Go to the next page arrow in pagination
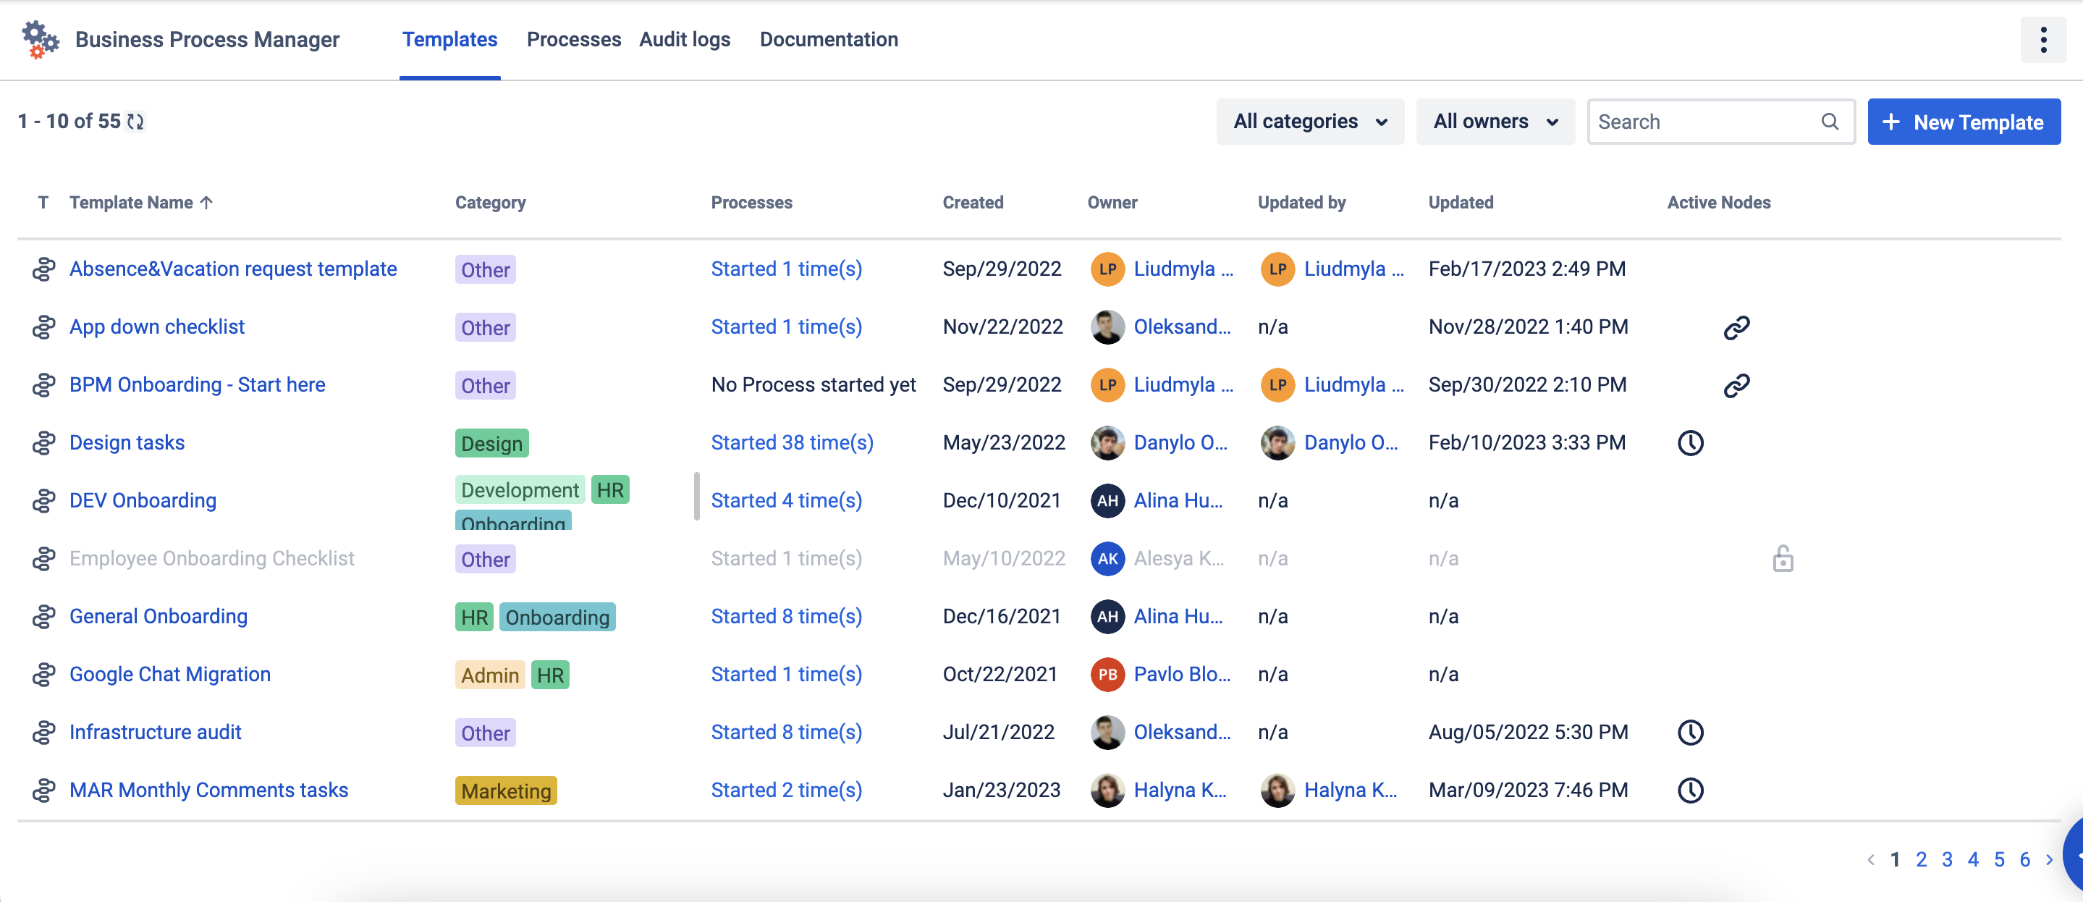The width and height of the screenshot is (2083, 902). [x=2049, y=860]
